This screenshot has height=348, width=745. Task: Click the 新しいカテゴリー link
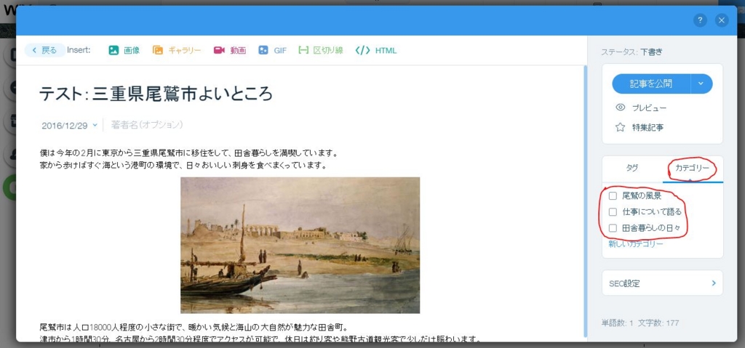click(636, 244)
